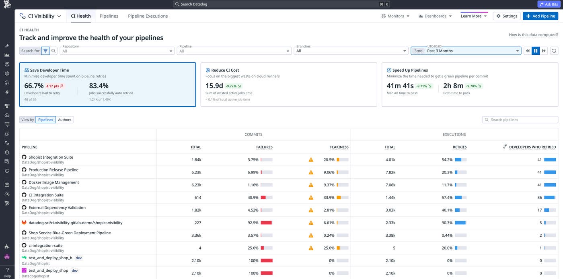Click GitHub icon beside Production Release Pipeline

pyautogui.click(x=24, y=170)
